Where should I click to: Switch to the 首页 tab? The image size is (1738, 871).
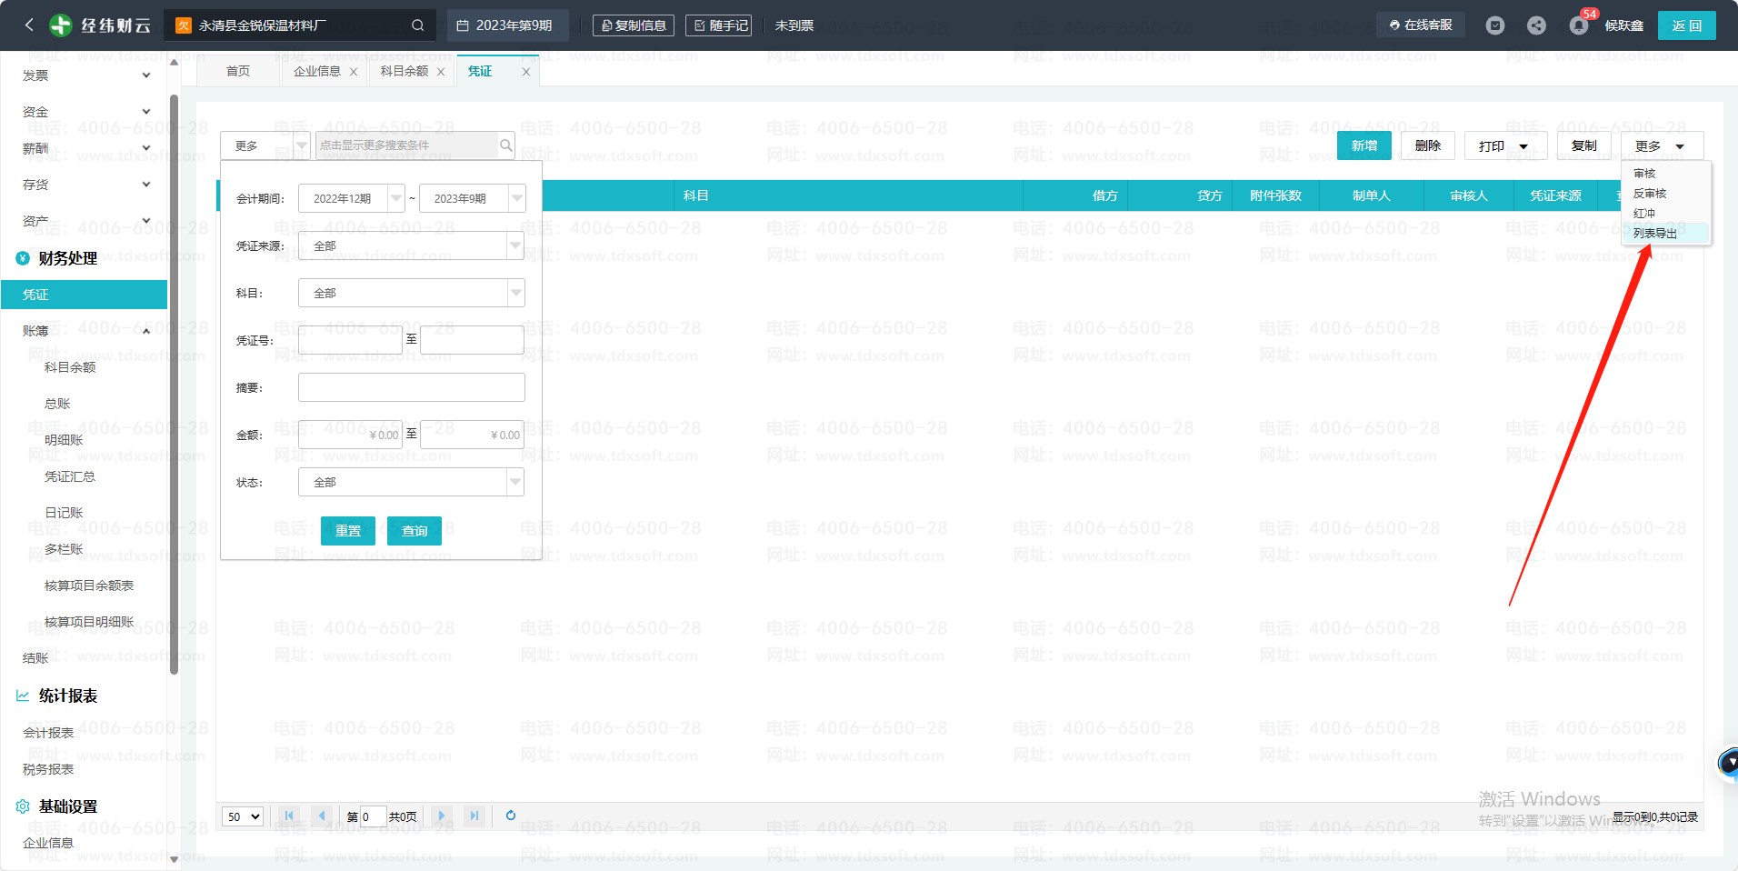pyautogui.click(x=238, y=71)
